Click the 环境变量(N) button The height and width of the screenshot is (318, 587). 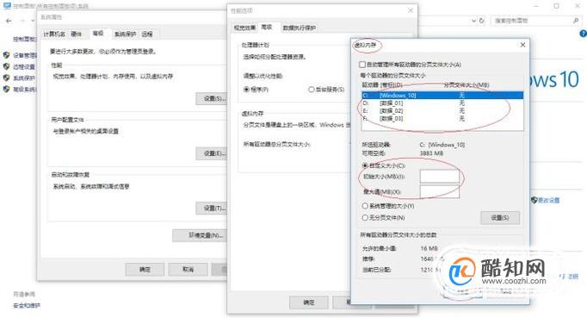pyautogui.click(x=201, y=235)
